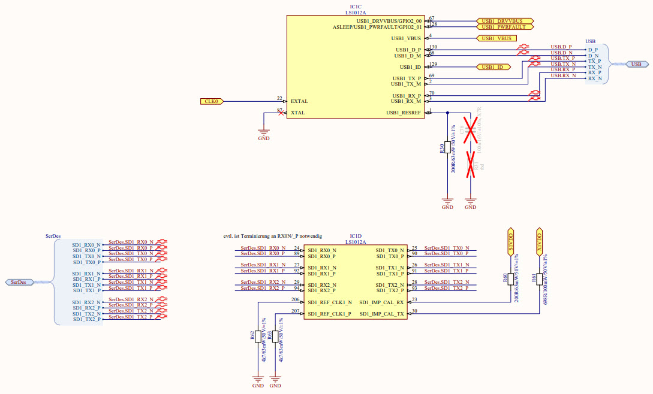Screen dimensions: 653x394
Task: Open the SerDes hierarchical sheet connector
Action: [19, 282]
